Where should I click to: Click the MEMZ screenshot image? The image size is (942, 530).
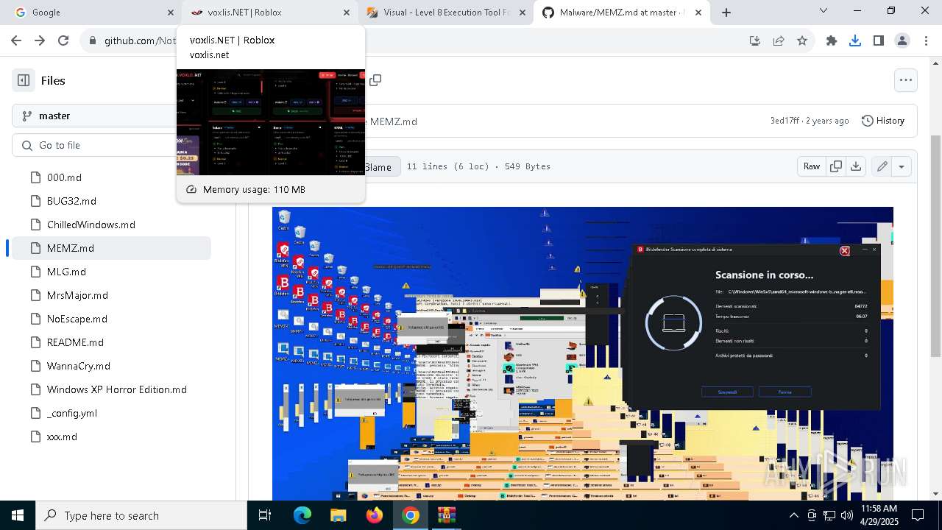point(583,353)
